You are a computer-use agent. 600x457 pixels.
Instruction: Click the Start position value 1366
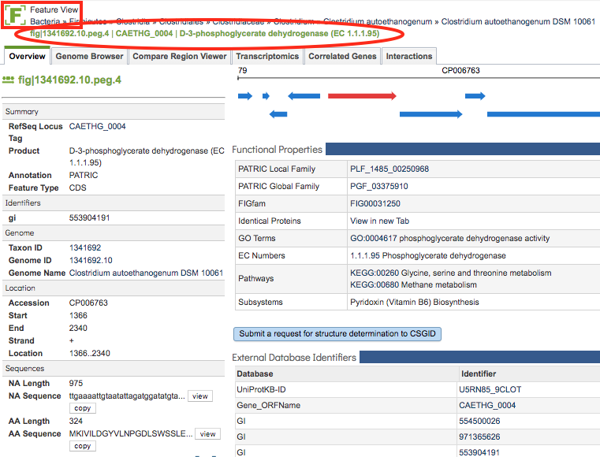[x=78, y=315]
